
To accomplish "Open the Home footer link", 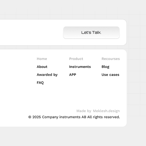I will click(x=42, y=59).
